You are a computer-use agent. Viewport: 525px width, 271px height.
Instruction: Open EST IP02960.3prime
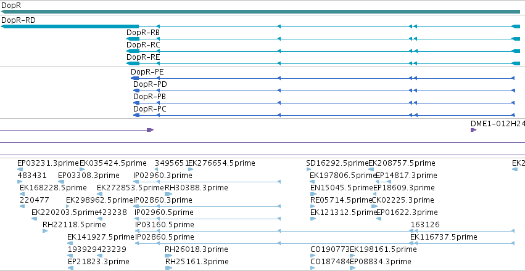coord(163,176)
